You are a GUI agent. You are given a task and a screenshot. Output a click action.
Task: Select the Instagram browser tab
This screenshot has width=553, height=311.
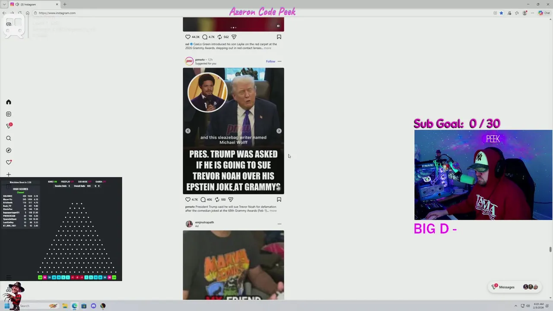35,4
